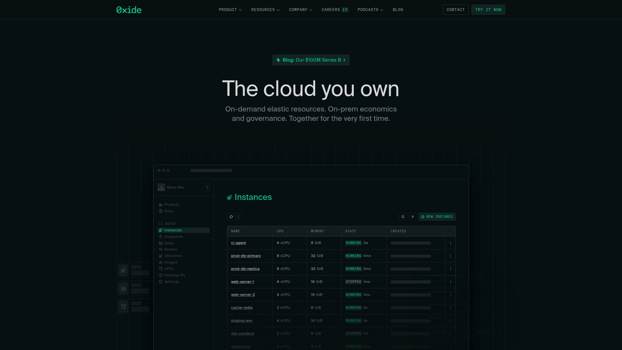Open Careers page from navigation
622x350 pixels.
[335, 10]
